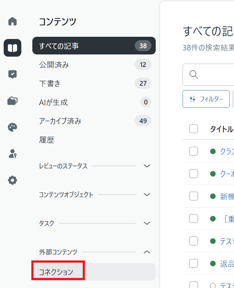
Task: Click into the article search field
Action: (x=208, y=75)
